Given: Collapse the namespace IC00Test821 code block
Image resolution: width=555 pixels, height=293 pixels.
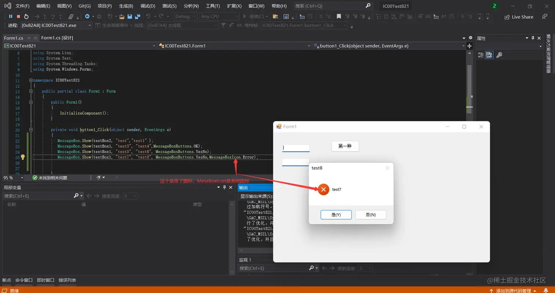Looking at the screenshot, I should click(x=31, y=80).
